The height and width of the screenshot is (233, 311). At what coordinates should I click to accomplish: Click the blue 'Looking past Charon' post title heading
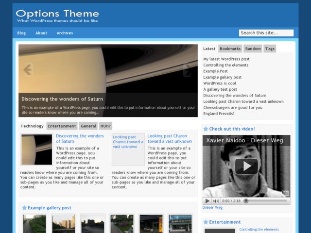[x=170, y=139]
